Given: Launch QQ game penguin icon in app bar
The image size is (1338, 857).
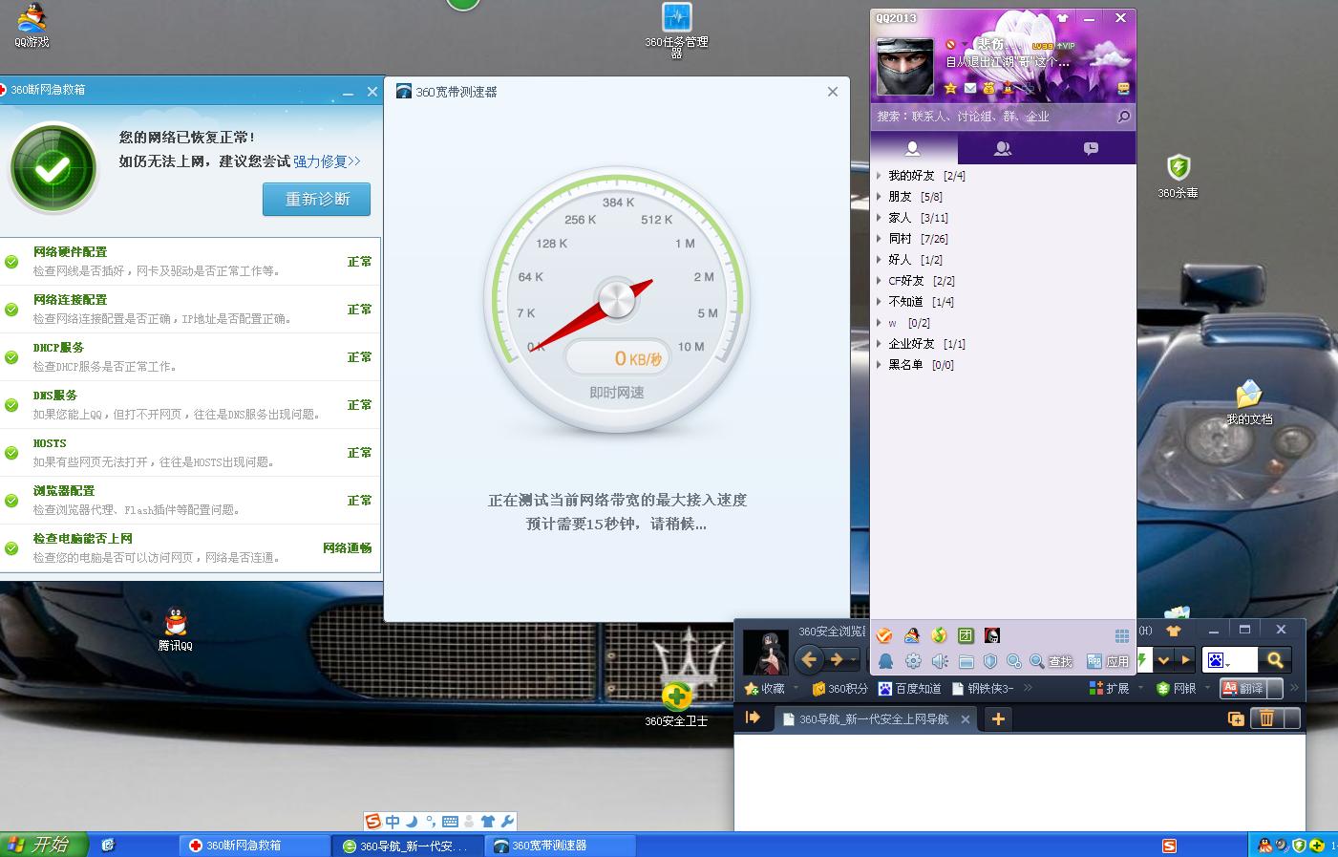Looking at the screenshot, I should [912, 635].
